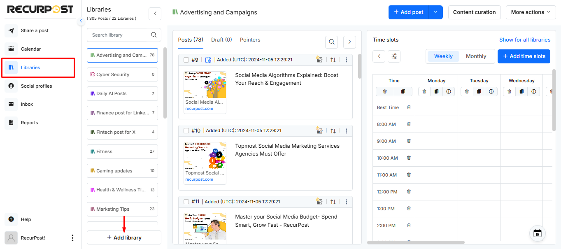Click Add time slots button

pyautogui.click(x=524, y=56)
